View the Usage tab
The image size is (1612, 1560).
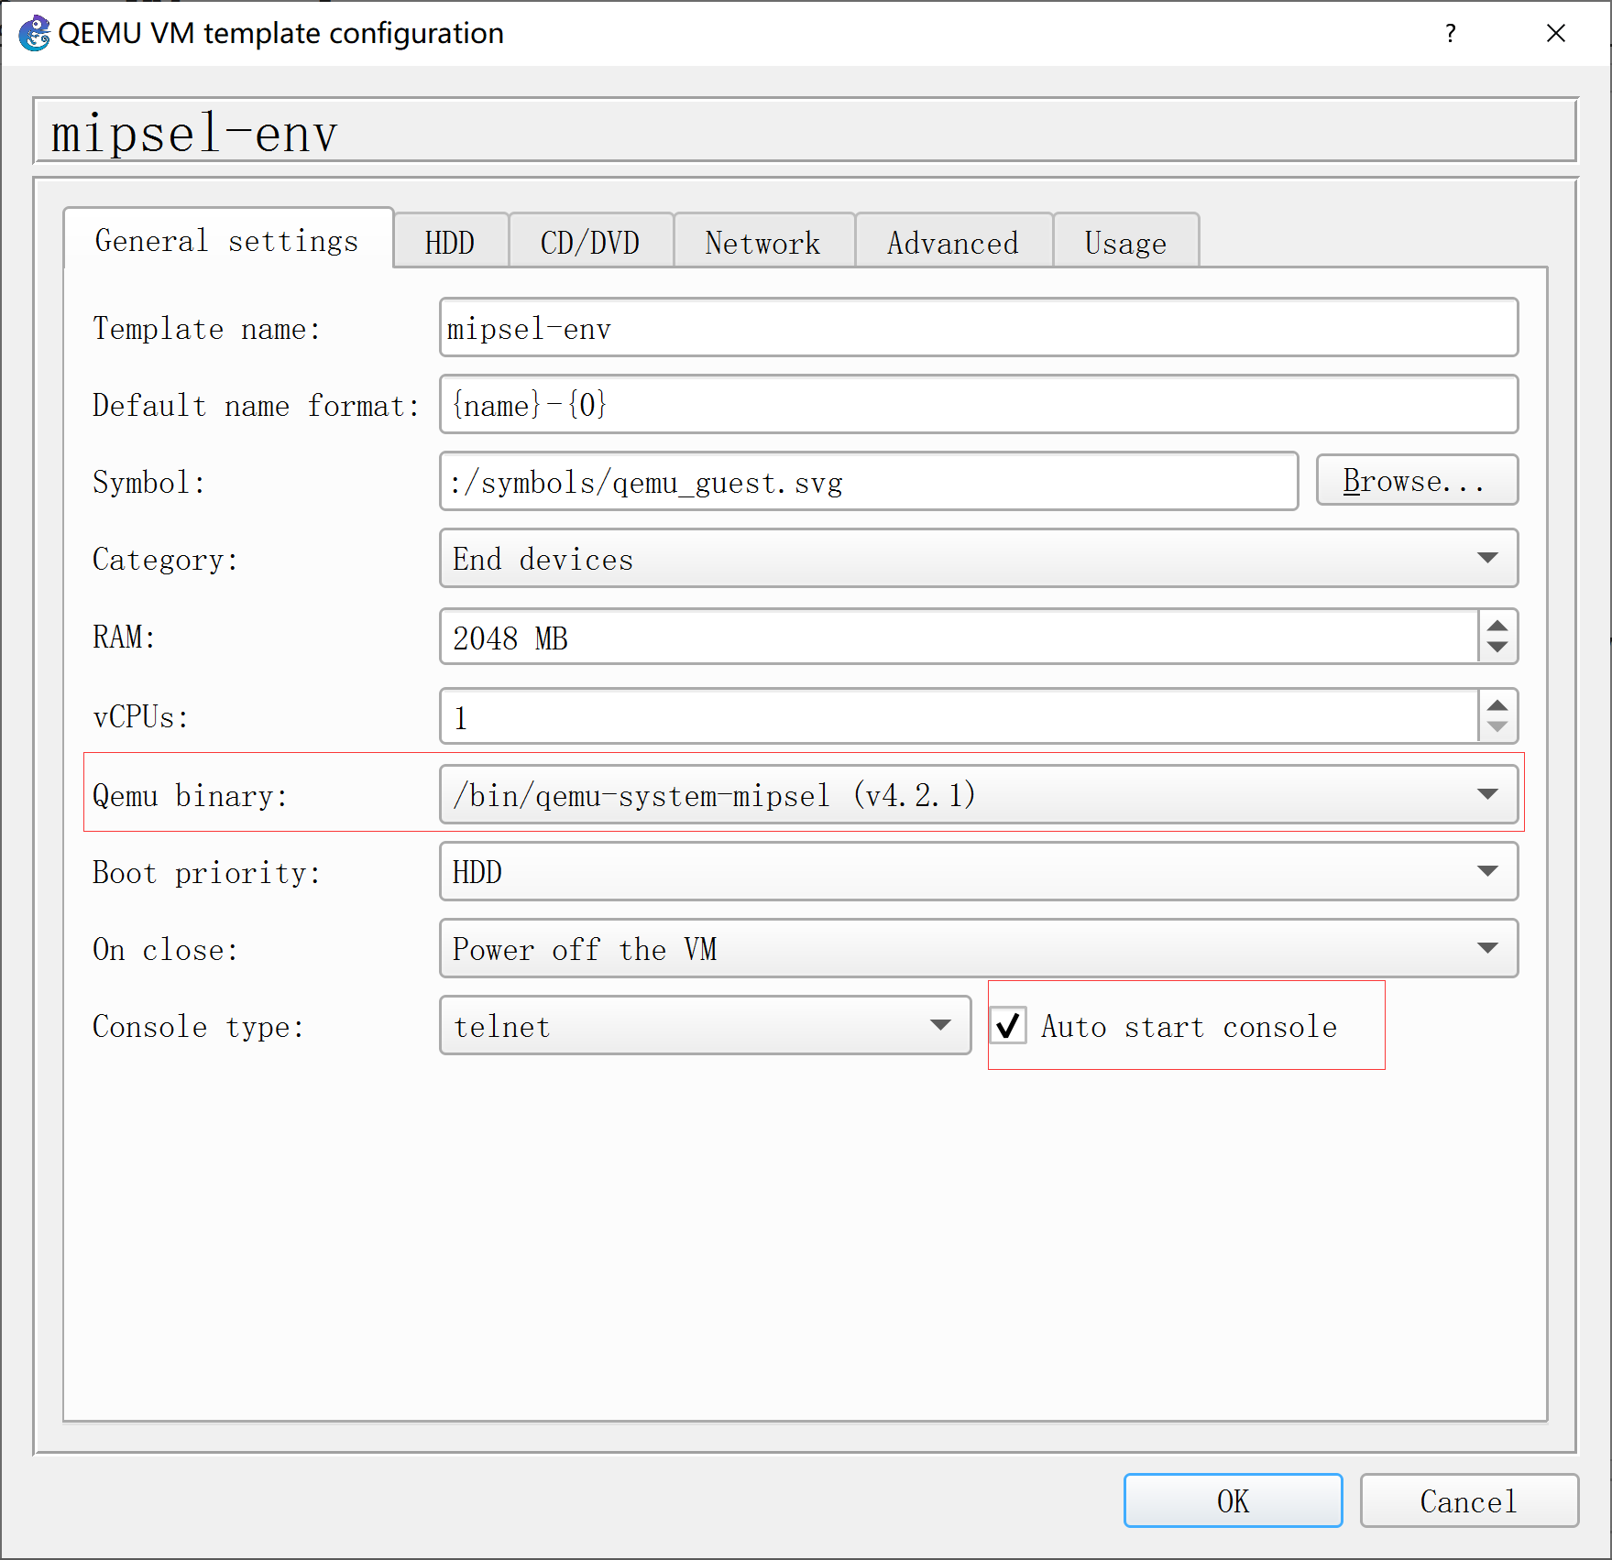pyautogui.click(x=1125, y=241)
